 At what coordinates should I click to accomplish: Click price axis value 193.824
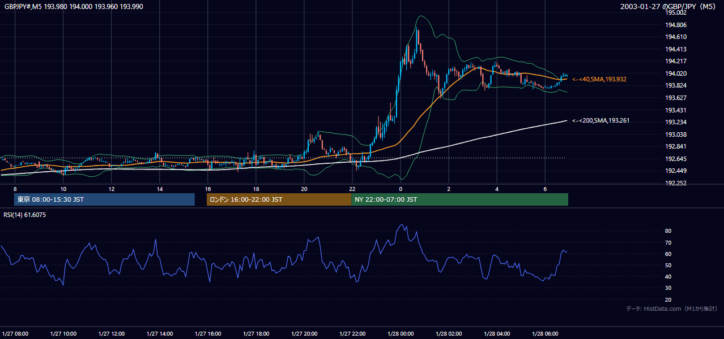tap(676, 85)
